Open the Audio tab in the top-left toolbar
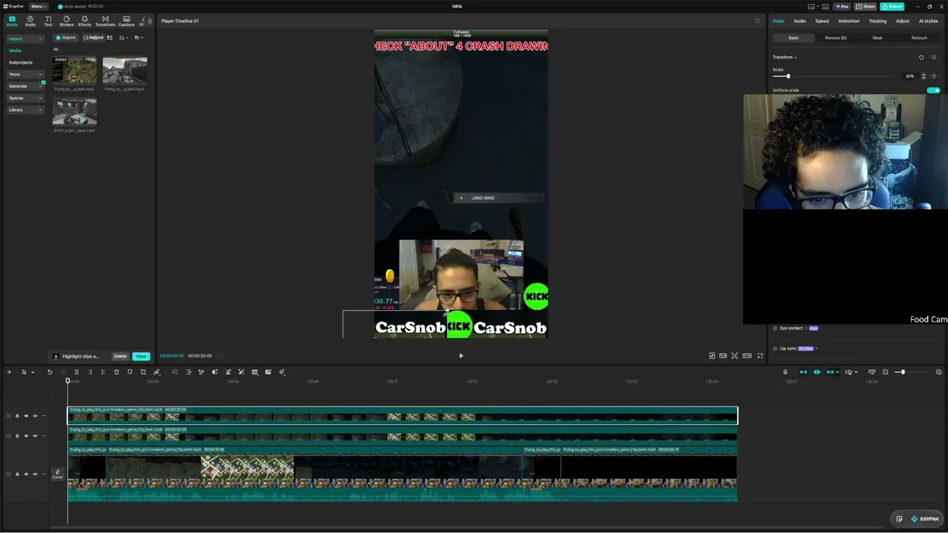The width and height of the screenshot is (948, 533). point(30,21)
